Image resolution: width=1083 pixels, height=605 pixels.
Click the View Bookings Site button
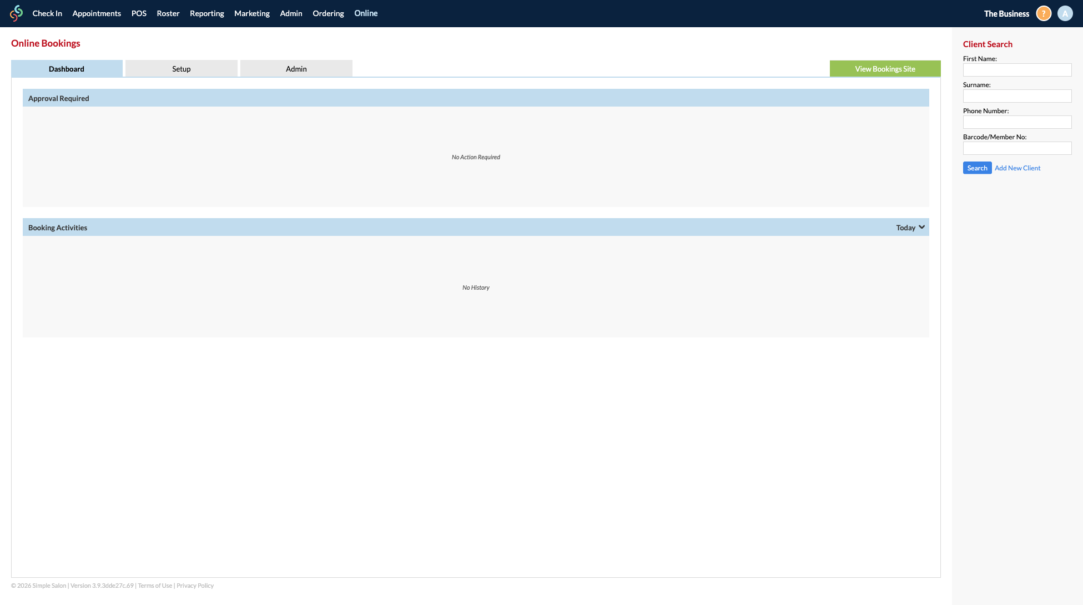tap(885, 68)
